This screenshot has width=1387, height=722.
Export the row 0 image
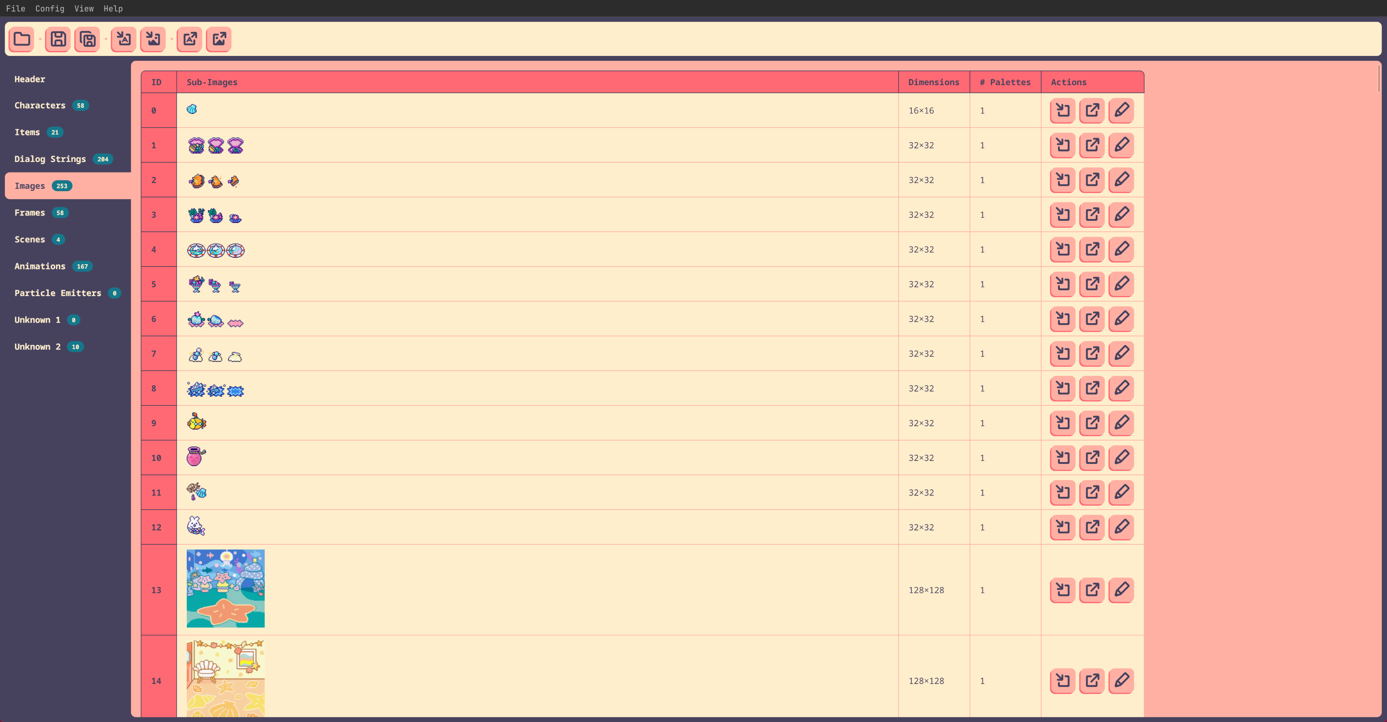(x=1092, y=110)
